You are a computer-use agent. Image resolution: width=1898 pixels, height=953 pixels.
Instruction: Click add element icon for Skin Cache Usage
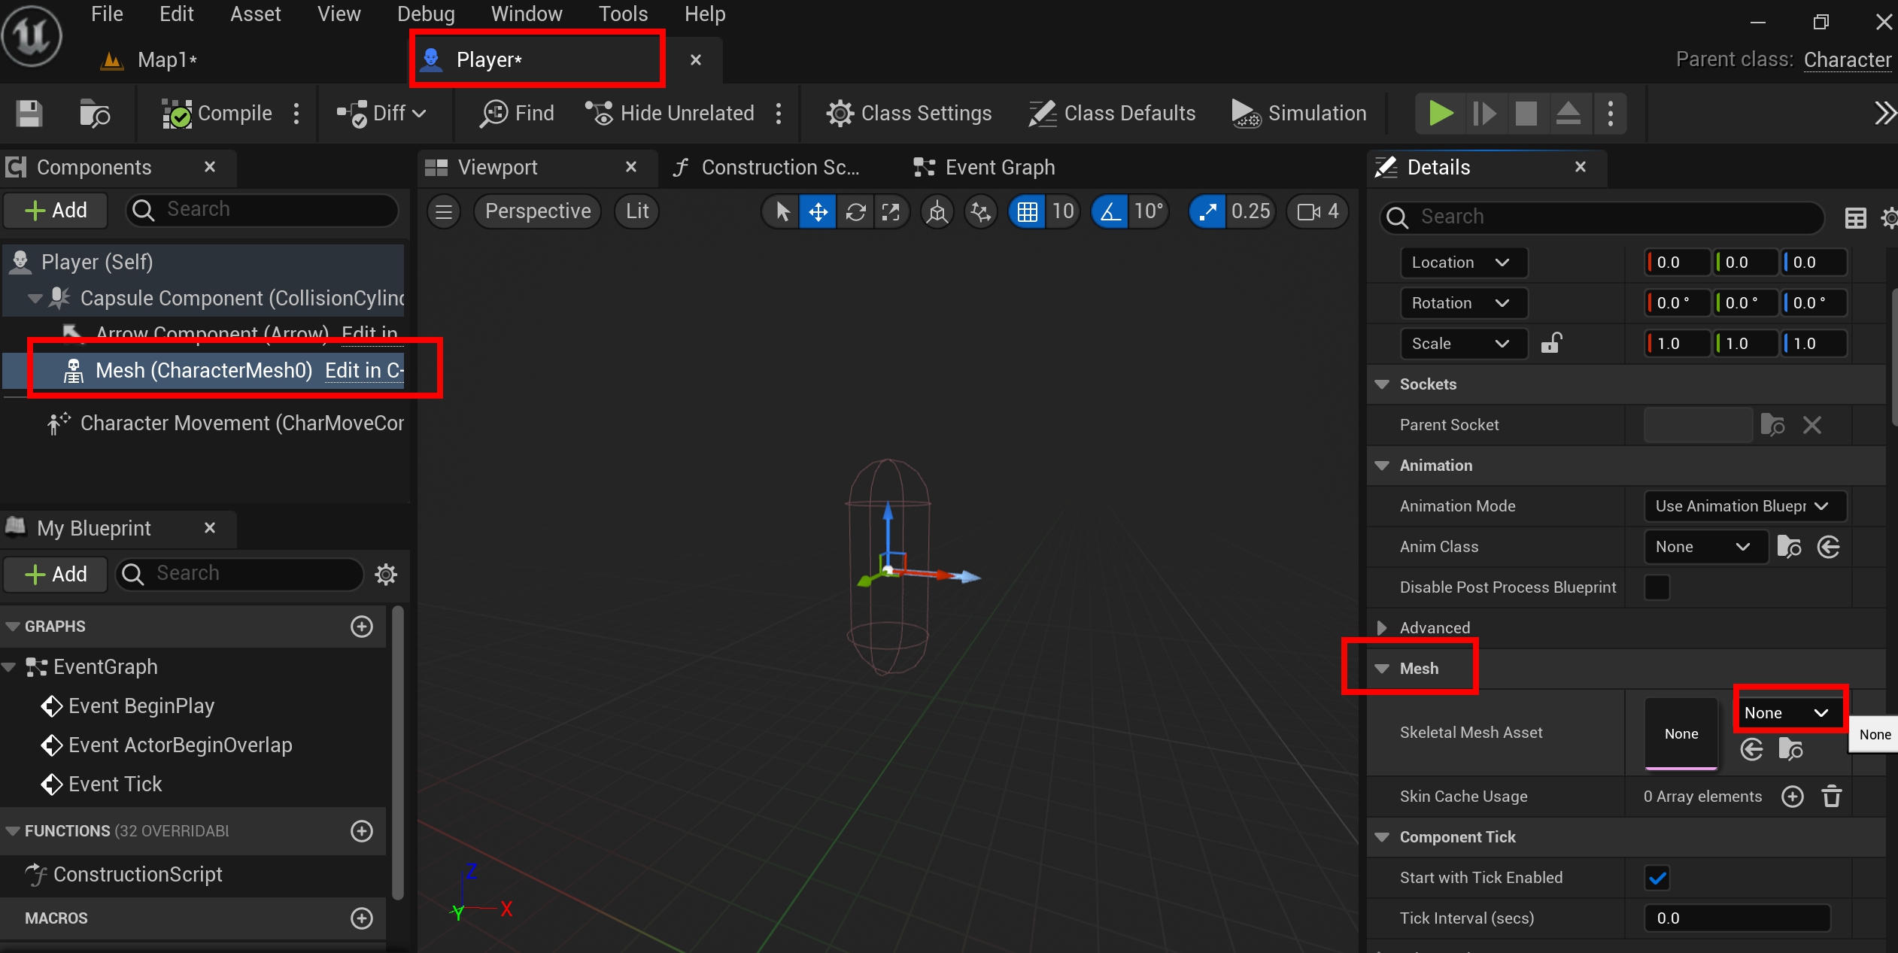[1793, 797]
